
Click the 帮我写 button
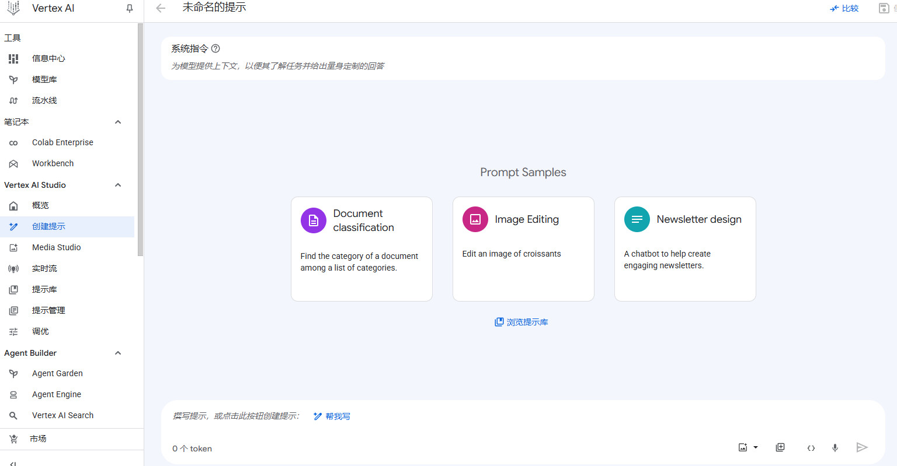pos(332,416)
